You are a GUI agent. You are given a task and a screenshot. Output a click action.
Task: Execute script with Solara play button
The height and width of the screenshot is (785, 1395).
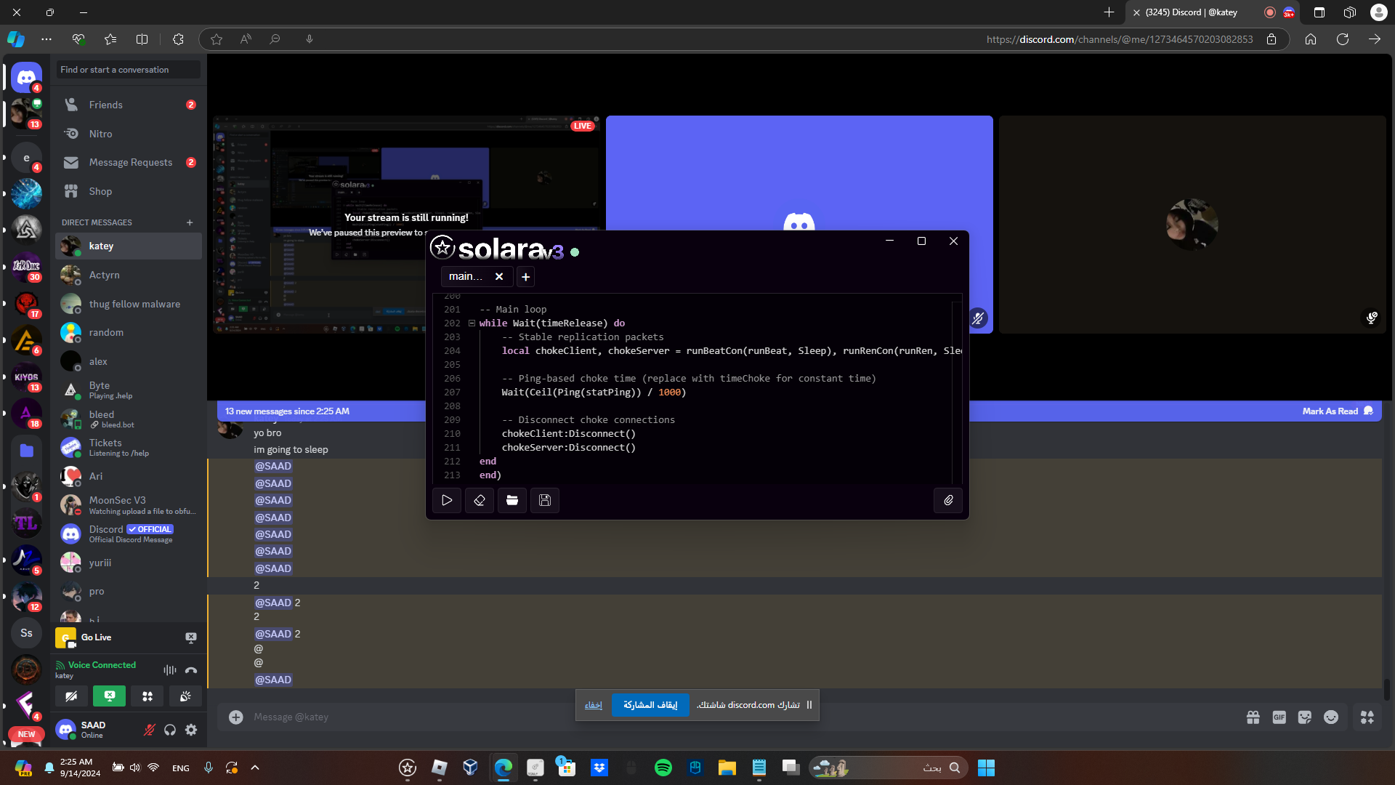click(x=447, y=500)
